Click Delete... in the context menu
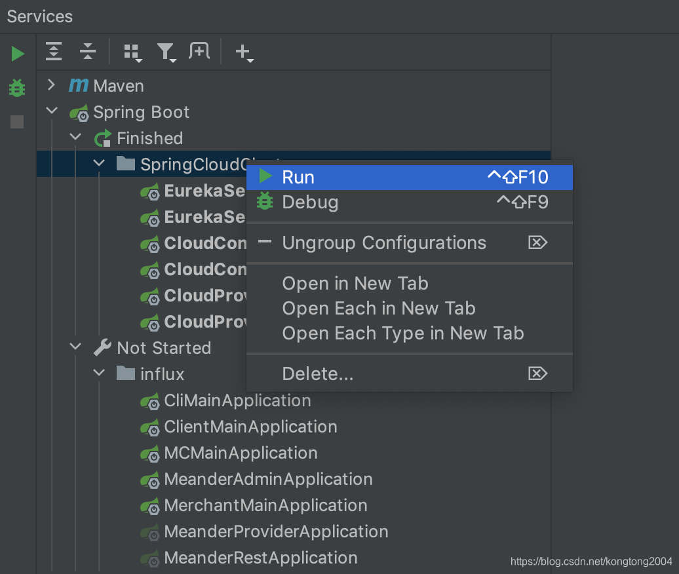The image size is (679, 574). [x=318, y=373]
